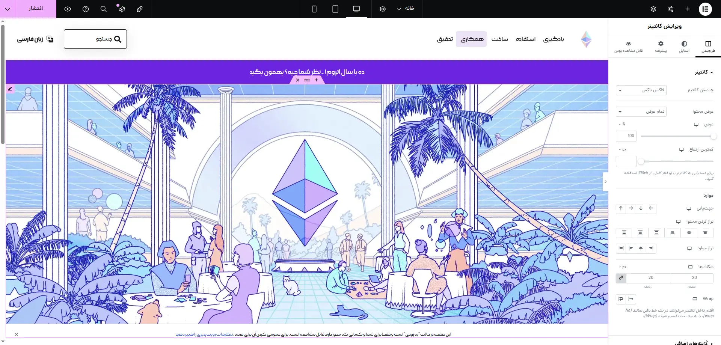This screenshot has height=345, width=721.
Task: Open the help question mark icon
Action: [86, 9]
